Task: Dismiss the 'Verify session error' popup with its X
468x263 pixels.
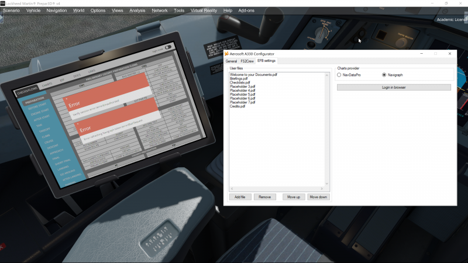Action: (67, 99)
